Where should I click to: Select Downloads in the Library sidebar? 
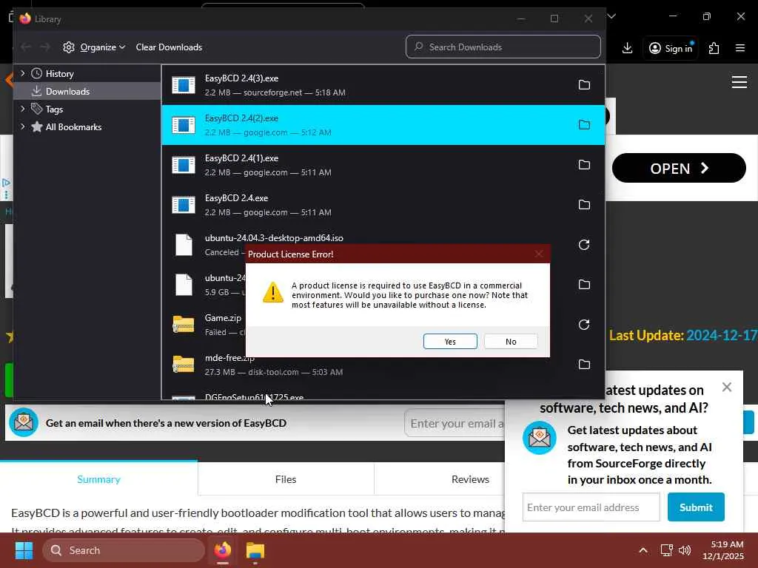pos(87,91)
